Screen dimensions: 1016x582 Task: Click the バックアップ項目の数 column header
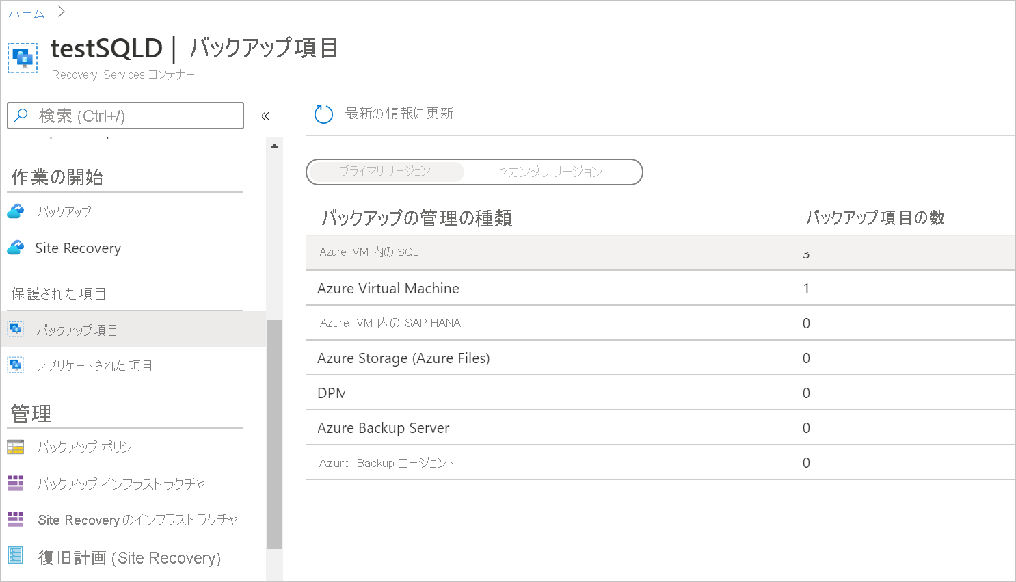876,217
